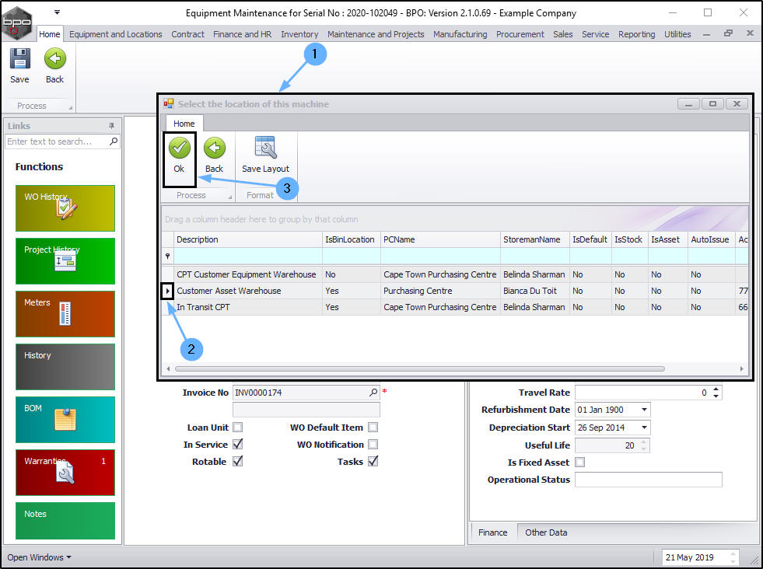The width and height of the screenshot is (763, 569).
Task: Switch to the Other Data tab
Action: click(x=546, y=532)
